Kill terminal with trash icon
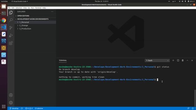 183,61
